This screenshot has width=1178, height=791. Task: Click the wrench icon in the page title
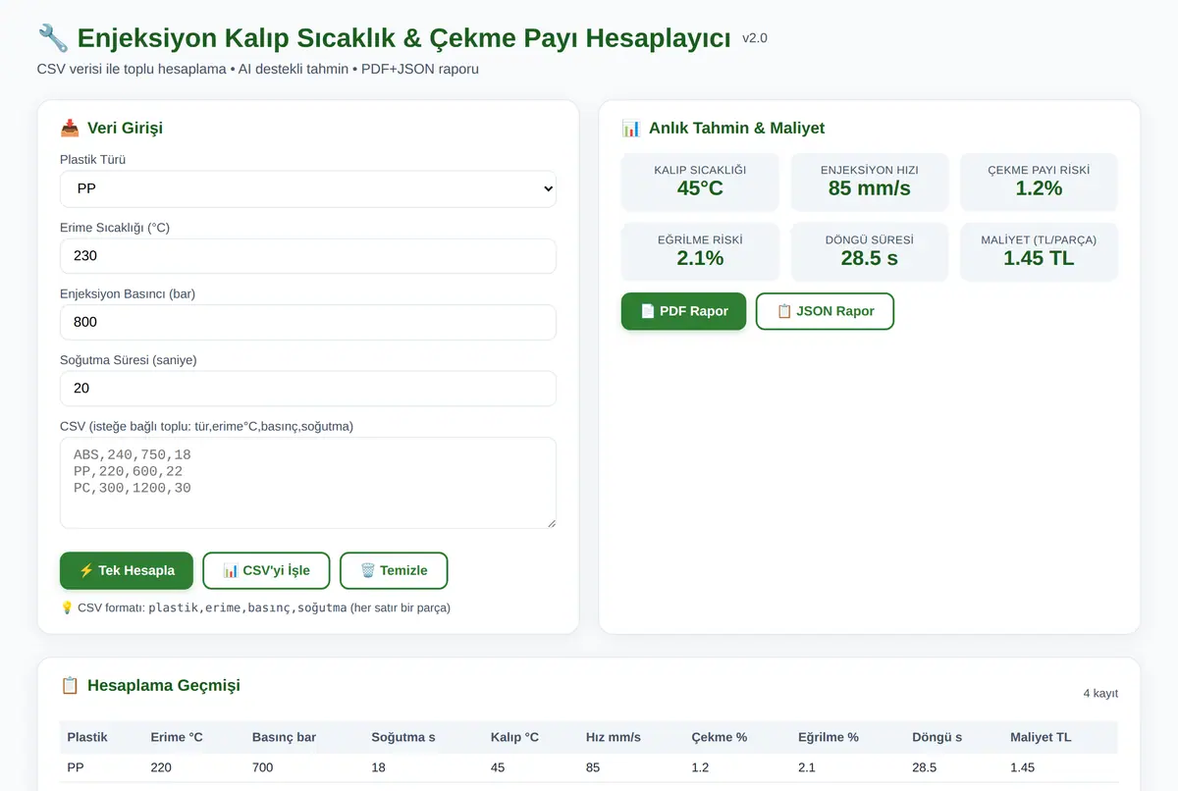coord(53,38)
